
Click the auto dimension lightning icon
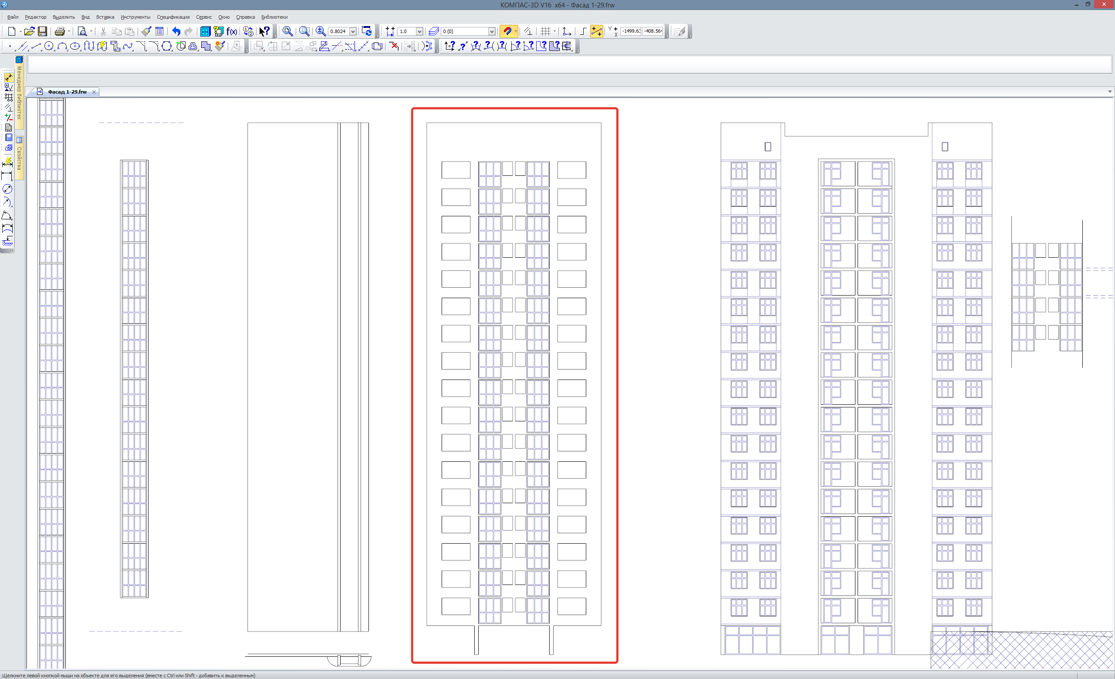point(7,162)
